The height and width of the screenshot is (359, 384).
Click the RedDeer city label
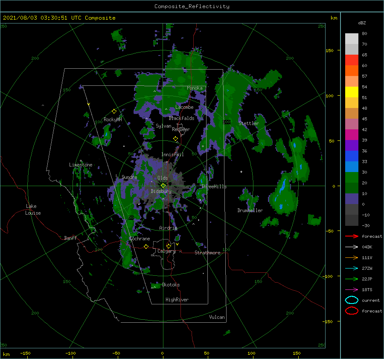(x=181, y=129)
